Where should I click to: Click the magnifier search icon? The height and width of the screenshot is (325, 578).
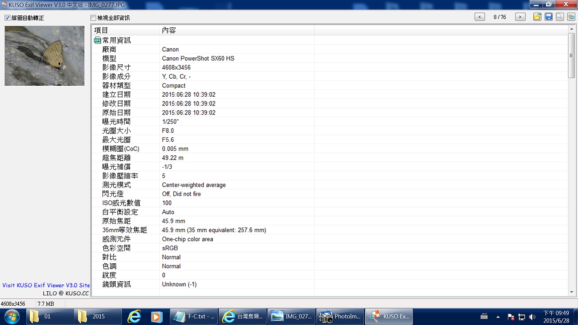click(x=560, y=17)
